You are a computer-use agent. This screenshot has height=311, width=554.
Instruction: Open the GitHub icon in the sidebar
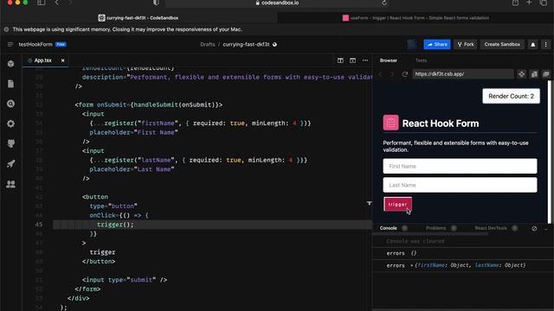(x=11, y=143)
